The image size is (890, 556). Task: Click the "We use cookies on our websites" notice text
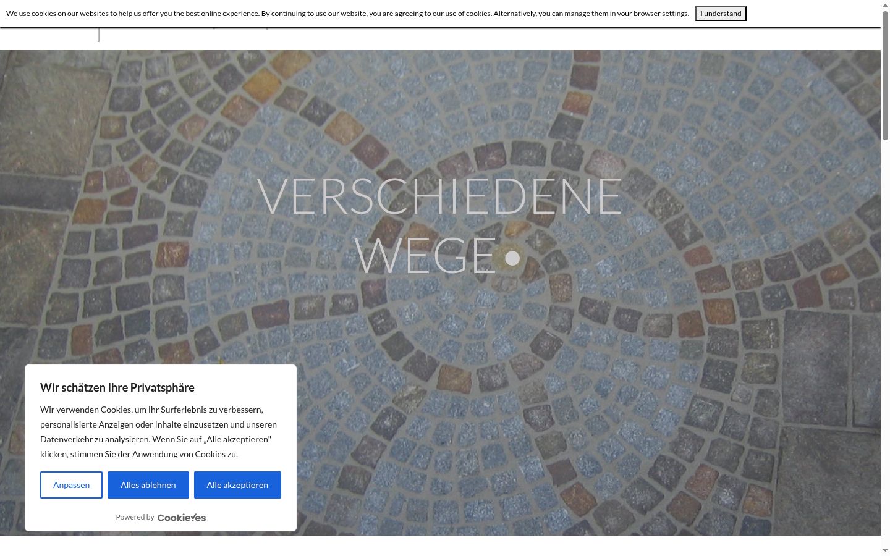coord(347,14)
